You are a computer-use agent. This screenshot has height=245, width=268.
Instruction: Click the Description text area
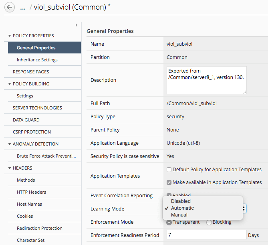point(206,80)
